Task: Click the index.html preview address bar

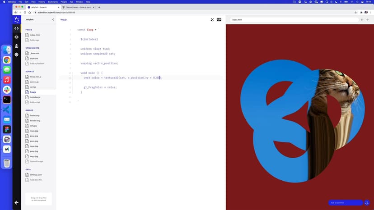Action: (x=294, y=20)
